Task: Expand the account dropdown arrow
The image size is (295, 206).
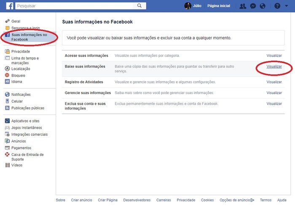Action: pyautogui.click(x=286, y=6)
